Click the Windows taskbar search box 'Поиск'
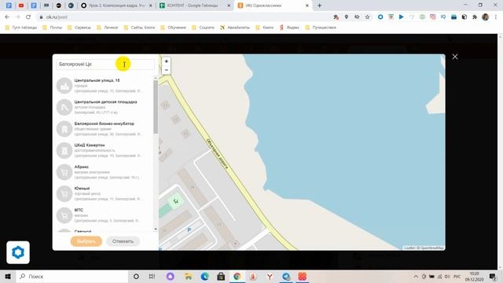 [72, 277]
